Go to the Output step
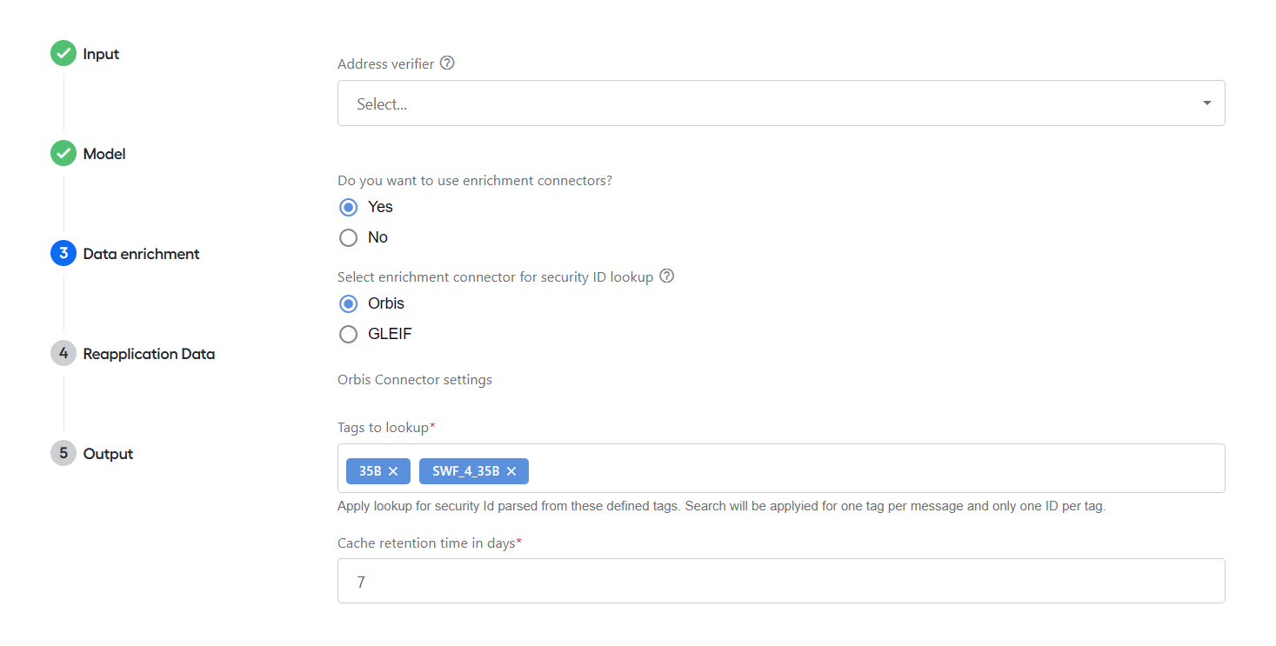This screenshot has height=646, width=1276. click(x=108, y=454)
